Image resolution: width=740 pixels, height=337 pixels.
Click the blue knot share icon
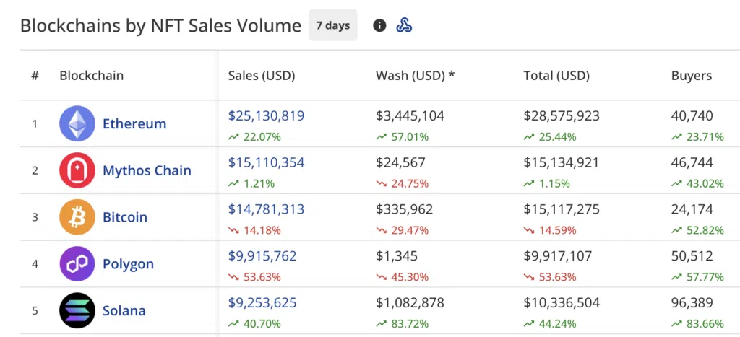(x=404, y=25)
